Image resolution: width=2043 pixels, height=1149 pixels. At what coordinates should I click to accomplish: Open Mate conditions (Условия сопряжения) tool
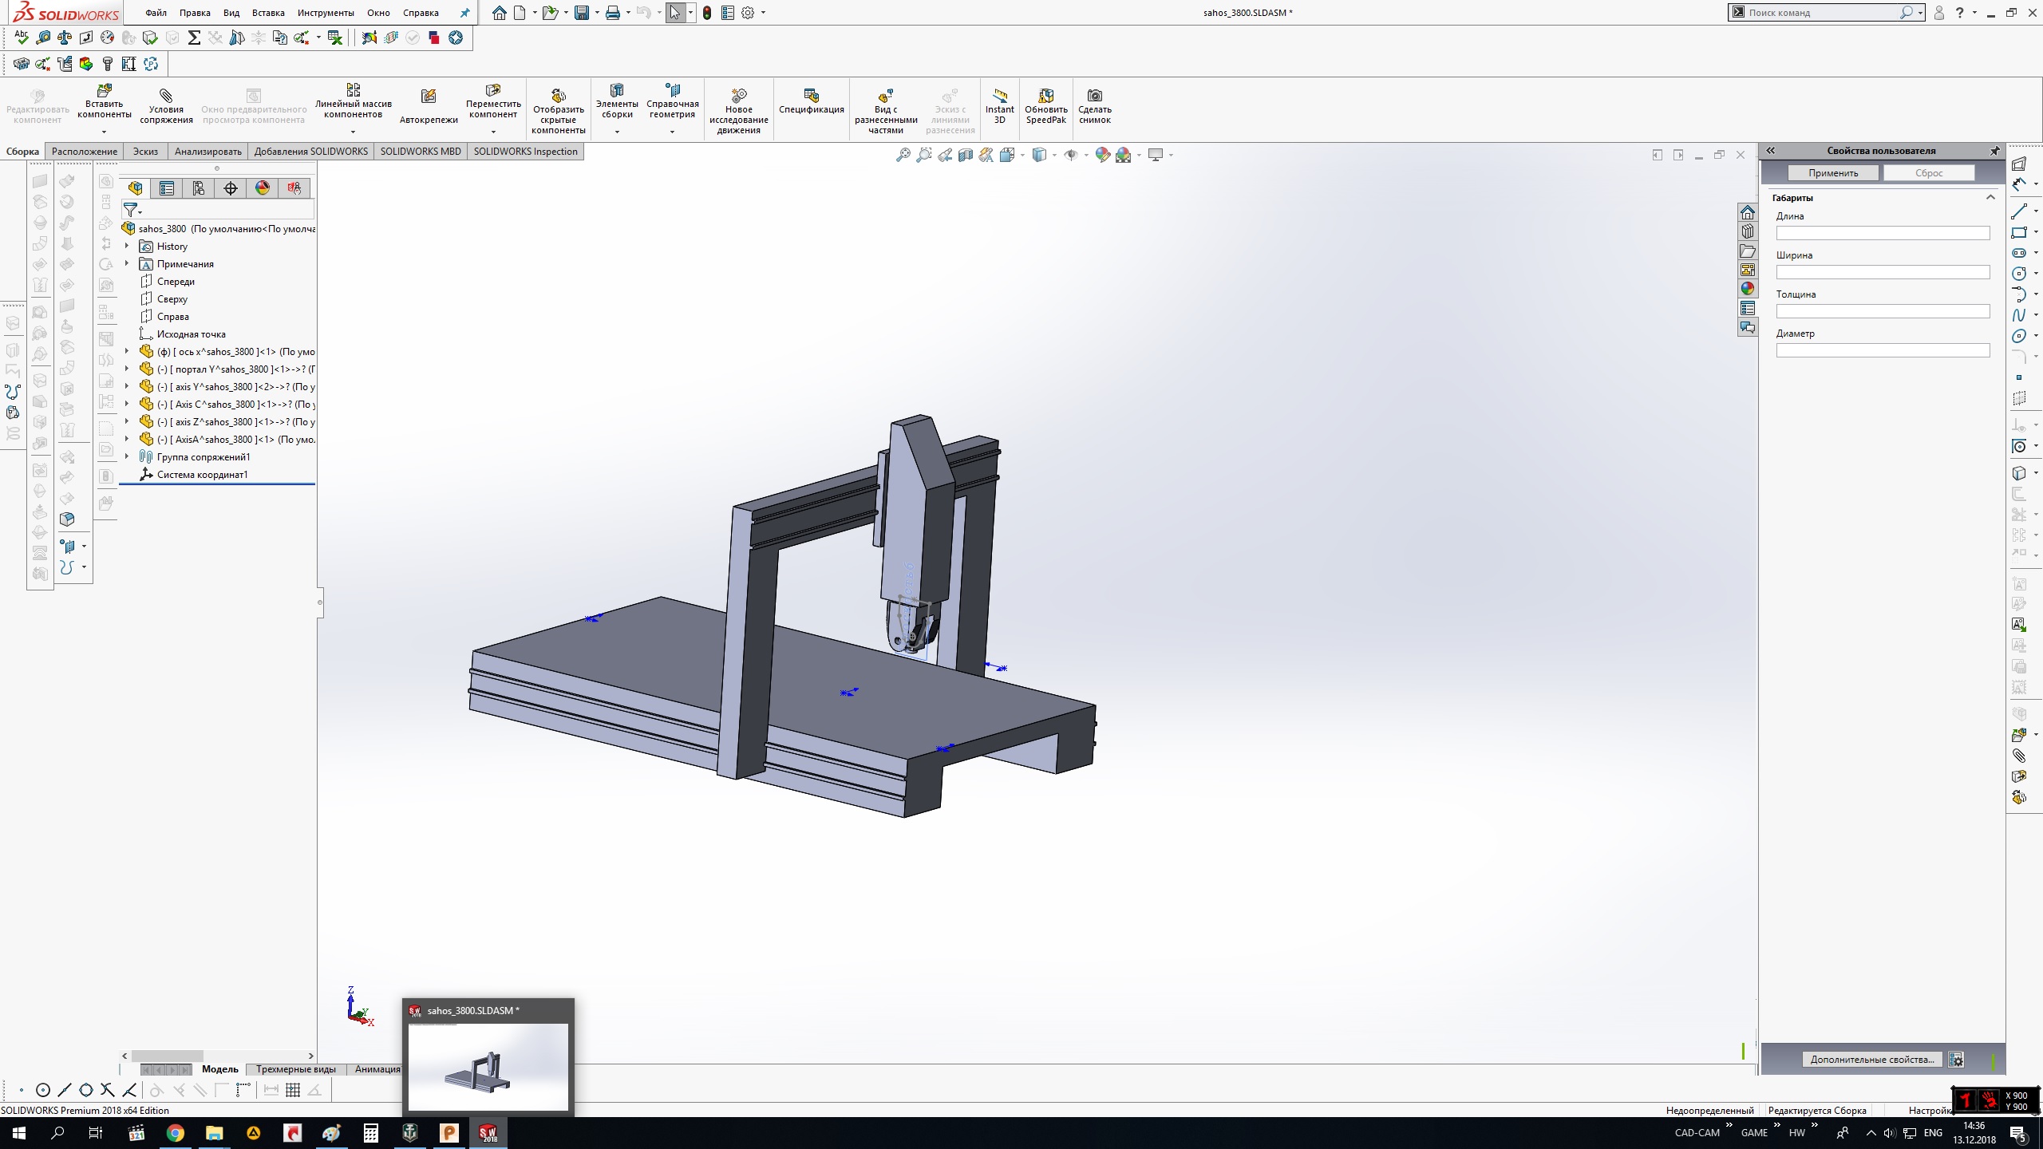(166, 96)
